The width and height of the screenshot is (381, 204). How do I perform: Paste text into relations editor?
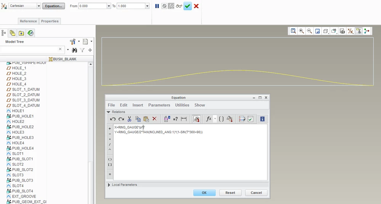[146, 119]
